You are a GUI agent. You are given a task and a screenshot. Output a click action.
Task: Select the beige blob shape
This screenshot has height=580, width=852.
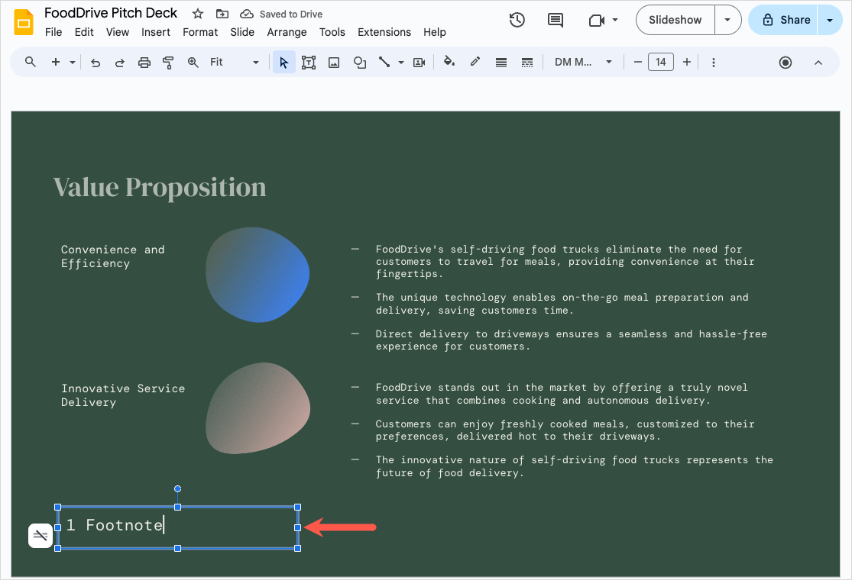pos(258,408)
